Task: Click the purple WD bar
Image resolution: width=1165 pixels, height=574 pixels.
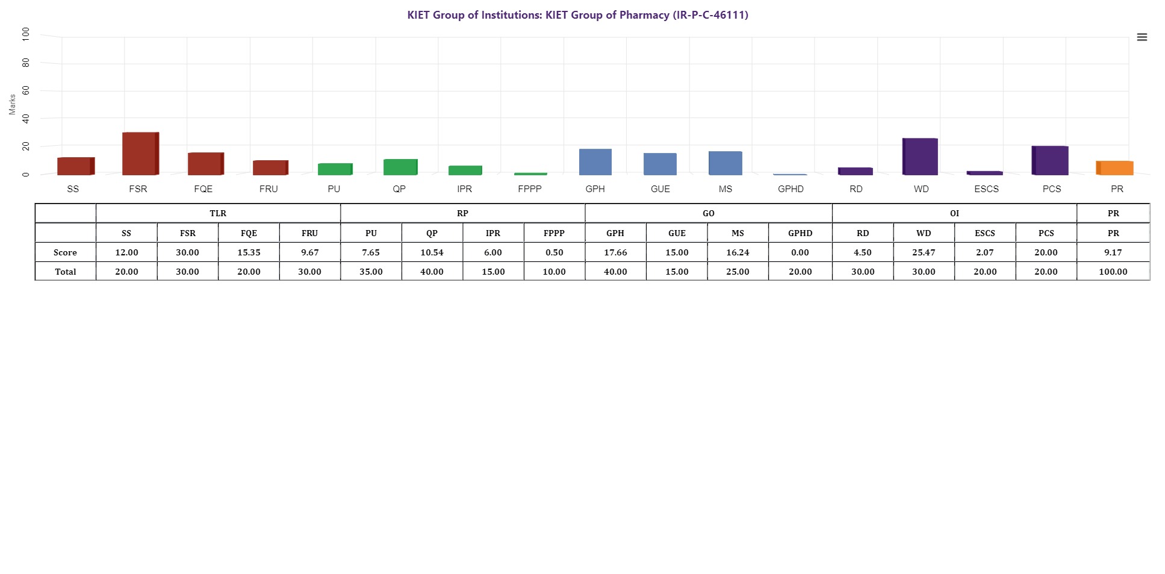Action: tap(920, 157)
